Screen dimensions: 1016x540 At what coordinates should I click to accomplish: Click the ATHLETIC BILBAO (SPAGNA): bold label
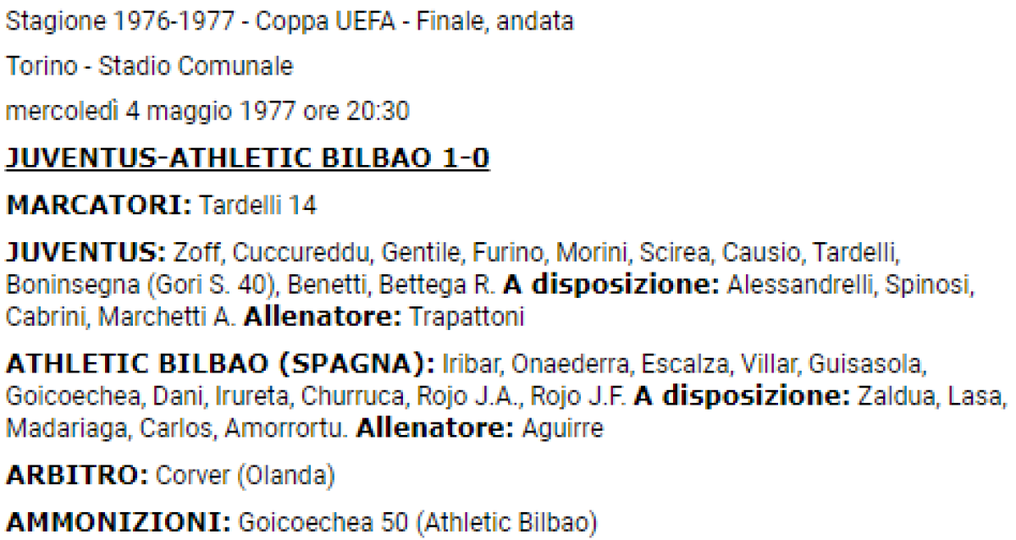click(220, 365)
